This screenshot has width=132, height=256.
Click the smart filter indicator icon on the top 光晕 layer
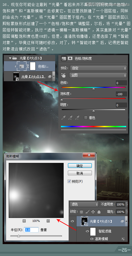[50, 76]
